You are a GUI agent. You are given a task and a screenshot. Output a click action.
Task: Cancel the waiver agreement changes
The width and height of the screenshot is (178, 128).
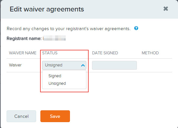[21, 116]
